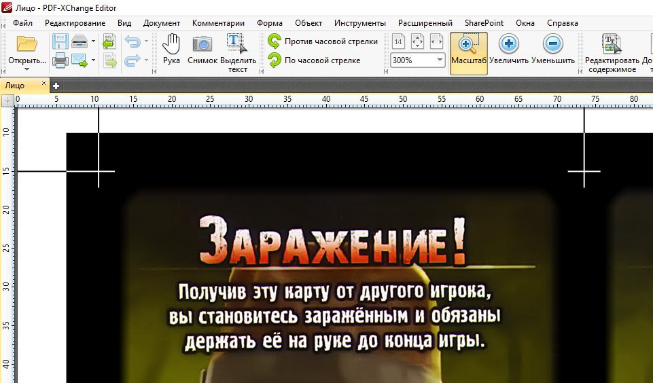Expand the email options arrow
The image size is (653, 383).
(x=93, y=60)
